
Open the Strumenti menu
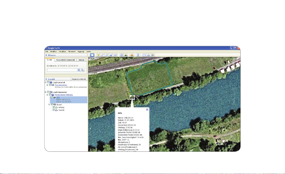coord(72,52)
